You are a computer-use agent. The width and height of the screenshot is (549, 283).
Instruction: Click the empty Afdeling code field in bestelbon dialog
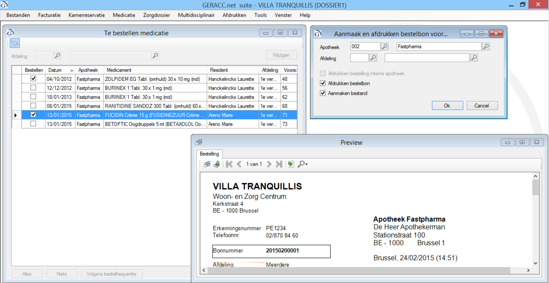pyautogui.click(x=359, y=58)
